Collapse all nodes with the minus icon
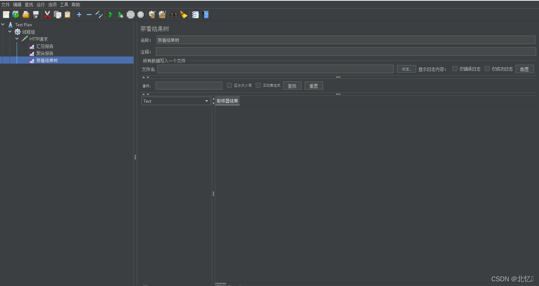The image size is (539, 286). tap(89, 15)
